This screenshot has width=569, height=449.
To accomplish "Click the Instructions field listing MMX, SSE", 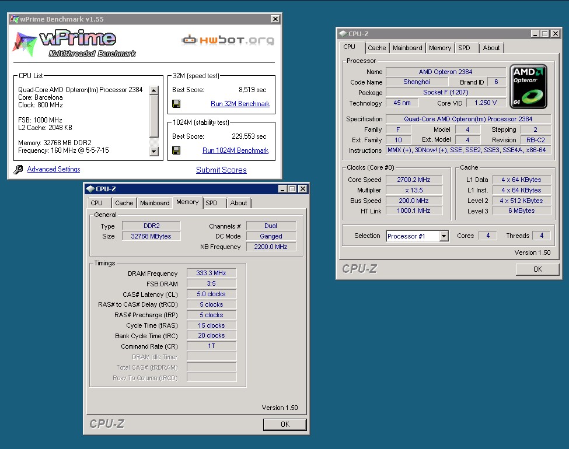I will tap(468, 150).
